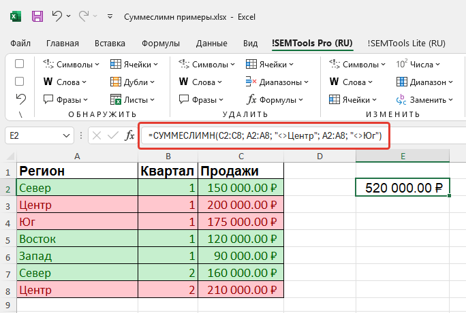Click the Save icon in the title bar
The image size is (466, 313).
[37, 16]
